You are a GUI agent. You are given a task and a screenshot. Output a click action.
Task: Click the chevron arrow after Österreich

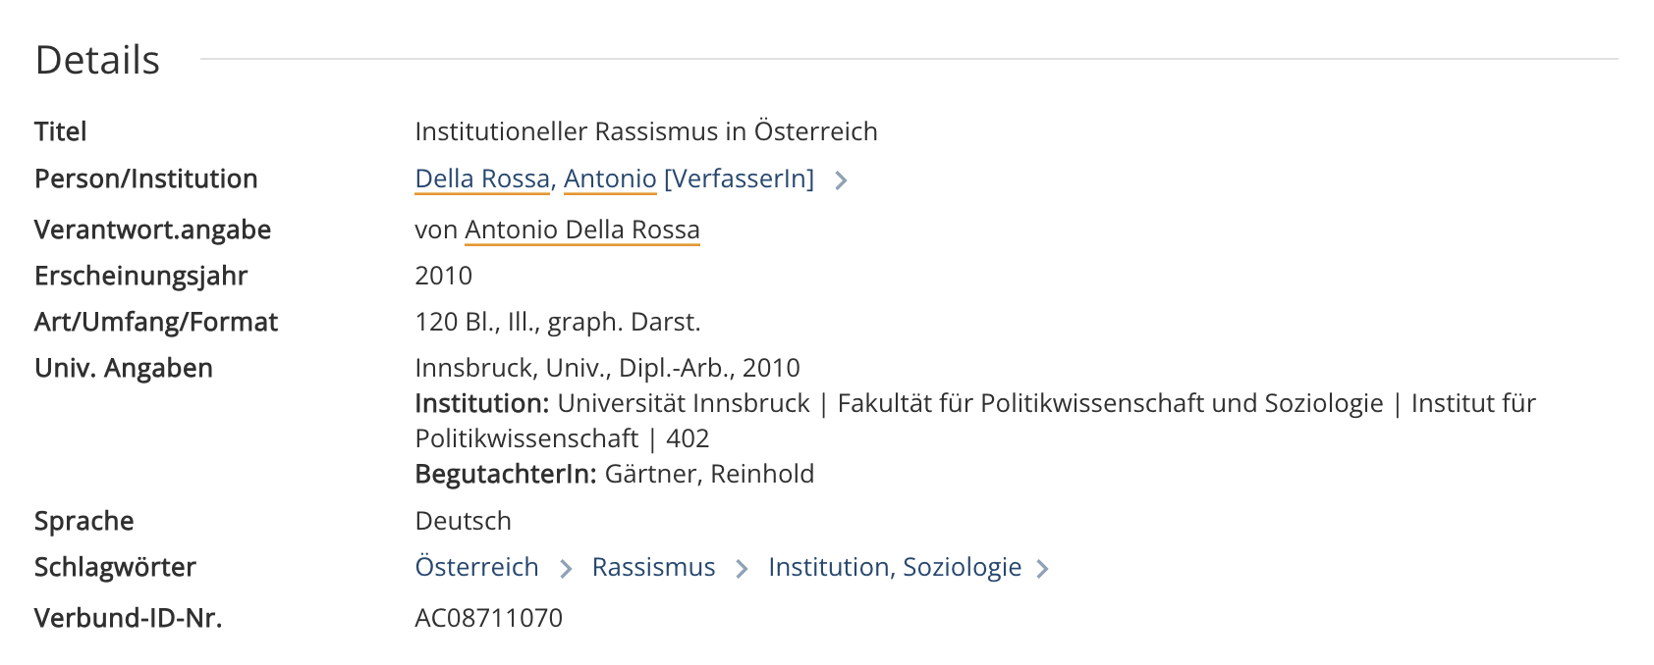point(566,569)
